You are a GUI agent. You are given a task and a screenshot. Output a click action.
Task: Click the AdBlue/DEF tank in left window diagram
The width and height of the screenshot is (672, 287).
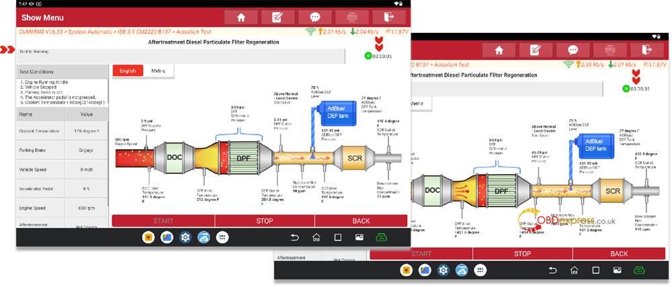click(338, 113)
